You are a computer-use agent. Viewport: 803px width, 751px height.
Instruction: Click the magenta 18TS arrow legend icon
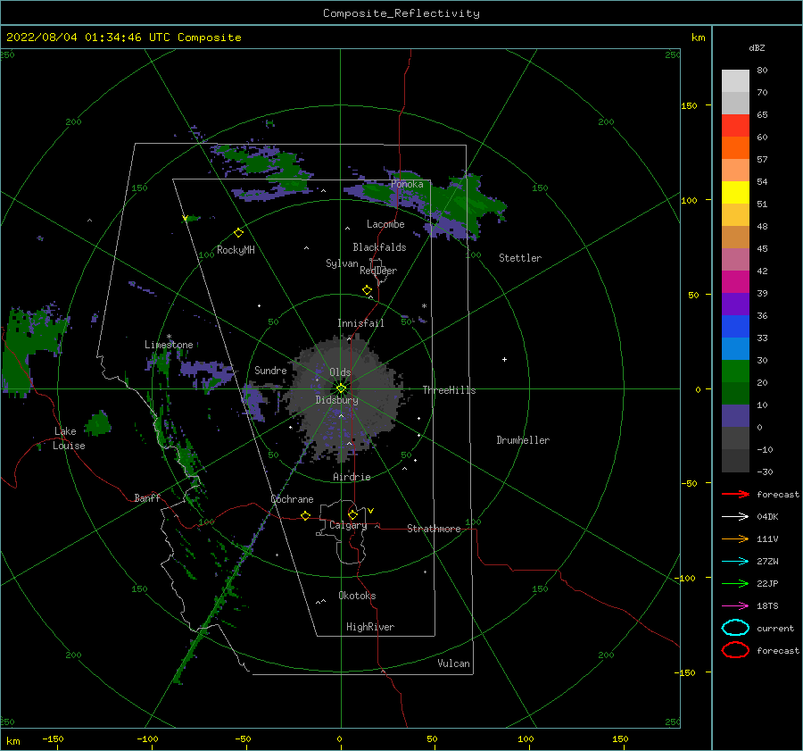(x=735, y=605)
